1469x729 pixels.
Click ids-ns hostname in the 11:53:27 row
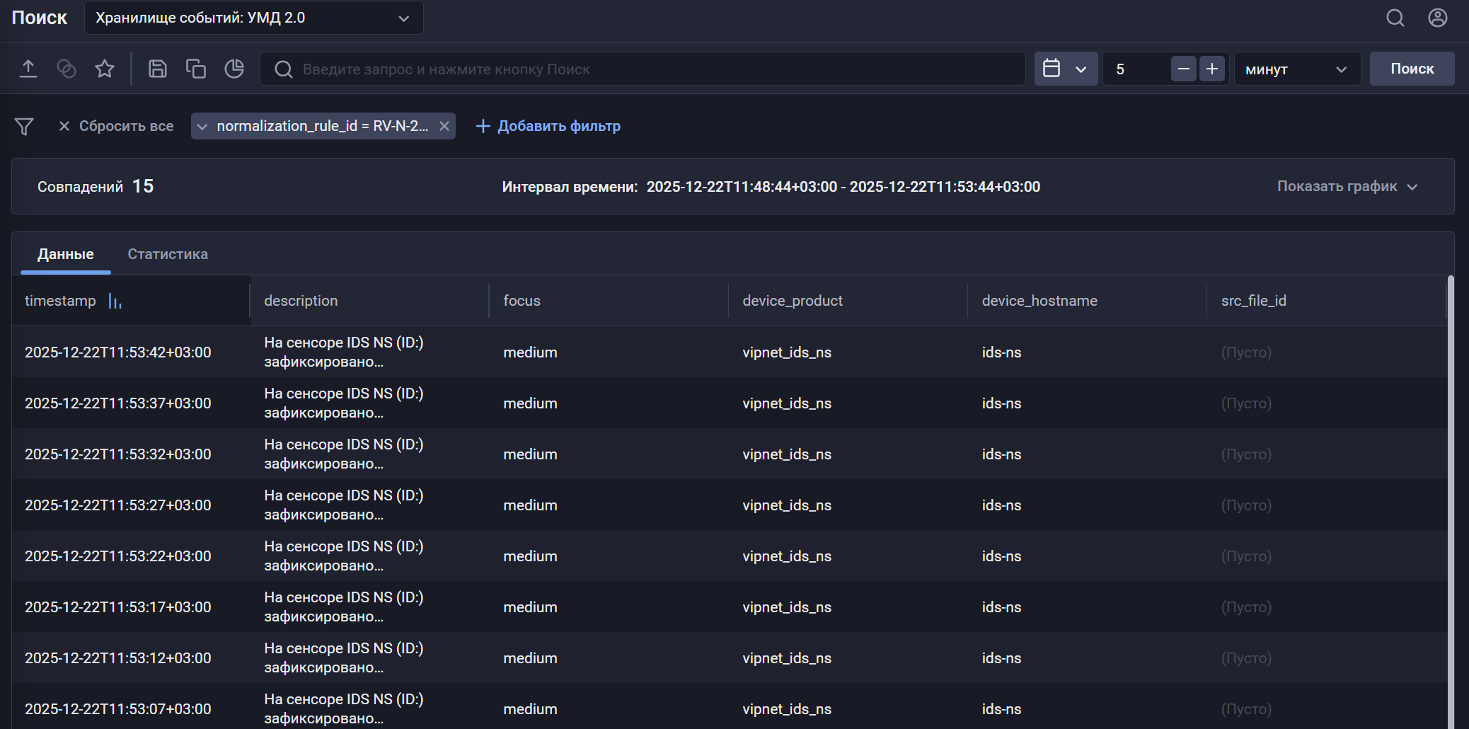[x=1002, y=505]
